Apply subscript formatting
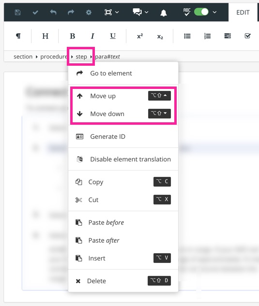Screen dimensions: 259x306 [160, 37]
